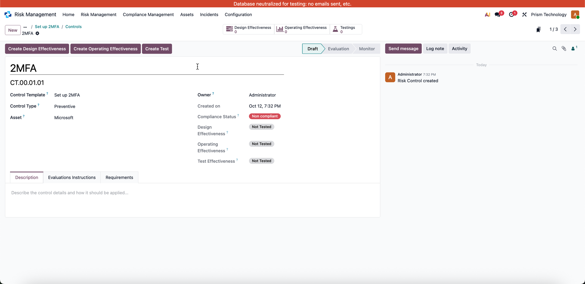Open the record settings gear next to 2MFA
Viewport: 585px width, 284px height.
[37, 34]
